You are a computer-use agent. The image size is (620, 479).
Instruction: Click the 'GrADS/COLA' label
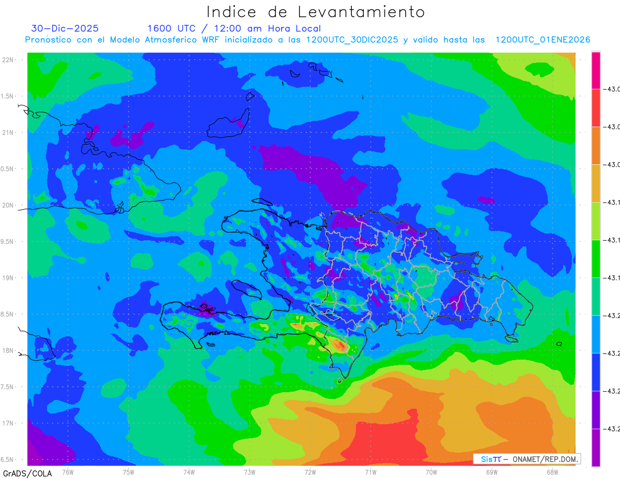tap(27, 473)
